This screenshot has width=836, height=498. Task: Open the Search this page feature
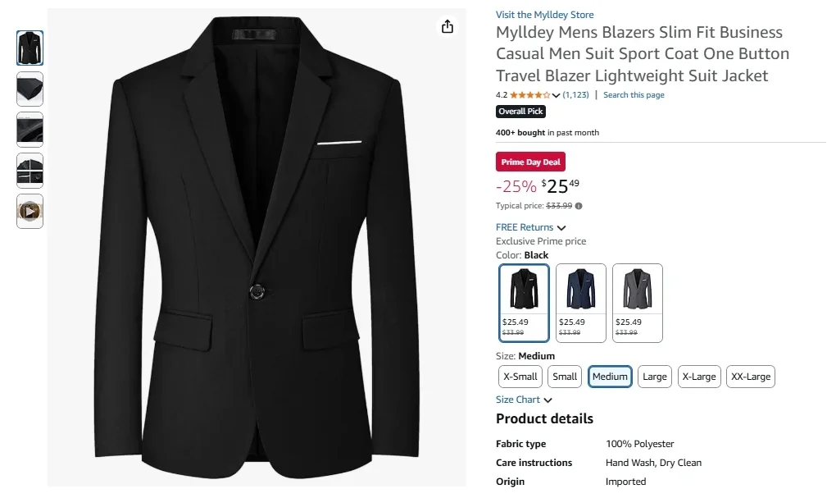tap(634, 94)
